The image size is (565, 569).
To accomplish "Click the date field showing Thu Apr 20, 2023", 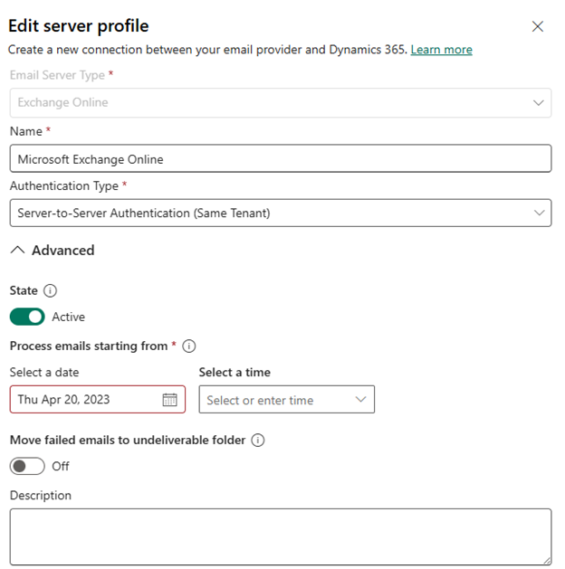I will point(86,400).
